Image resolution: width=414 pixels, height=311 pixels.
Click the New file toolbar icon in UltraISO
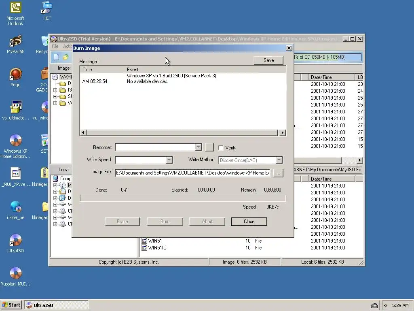[56, 57]
